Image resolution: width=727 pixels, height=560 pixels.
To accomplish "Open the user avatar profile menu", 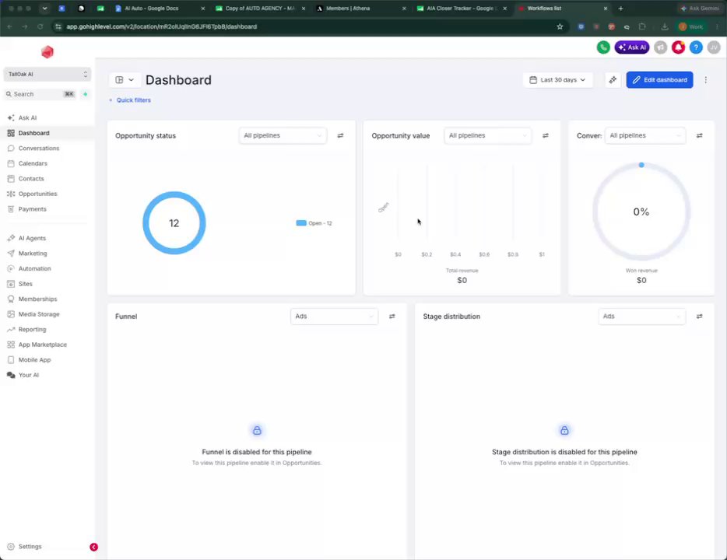I will (714, 47).
